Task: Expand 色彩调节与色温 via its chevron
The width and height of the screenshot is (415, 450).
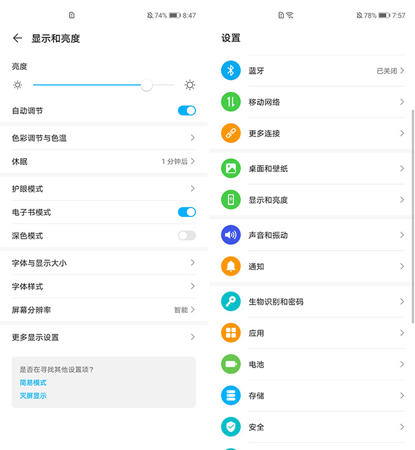Action: pyautogui.click(x=192, y=138)
